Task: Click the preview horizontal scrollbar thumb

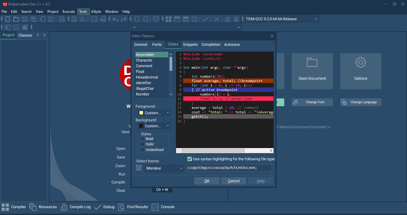Action: pos(212,151)
